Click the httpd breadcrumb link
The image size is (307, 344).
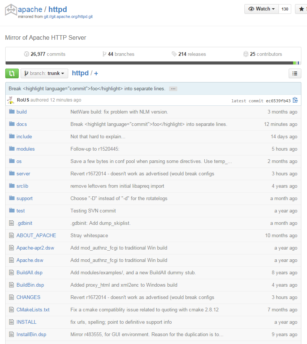(x=80, y=73)
